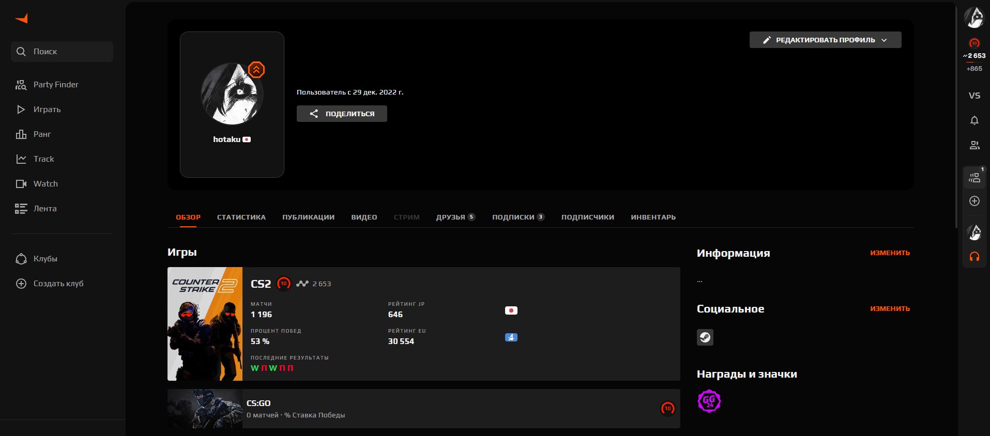Click the Japan flag beside hotaku

click(247, 139)
